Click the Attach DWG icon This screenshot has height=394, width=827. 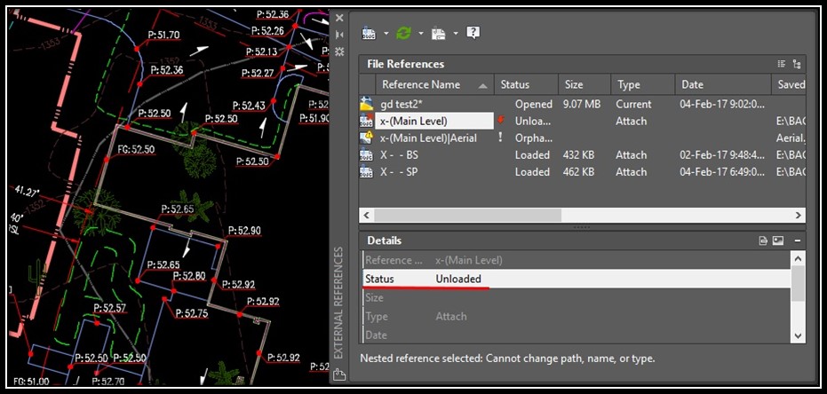(369, 33)
